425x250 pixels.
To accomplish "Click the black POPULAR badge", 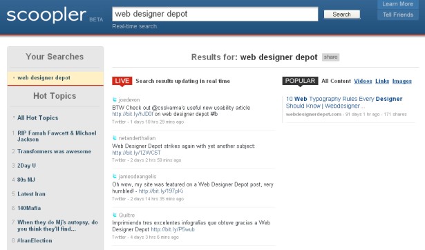I will pyautogui.click(x=300, y=81).
